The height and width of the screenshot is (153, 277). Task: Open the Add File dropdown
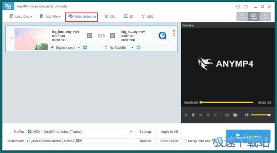click(50, 16)
